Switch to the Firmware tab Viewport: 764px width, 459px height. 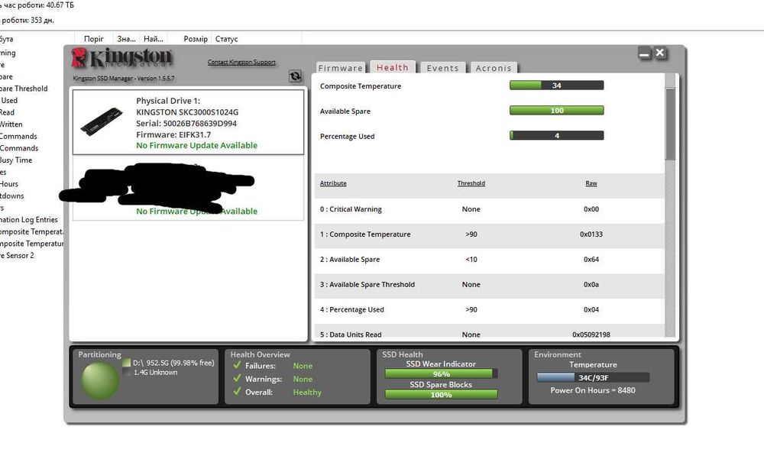point(341,68)
